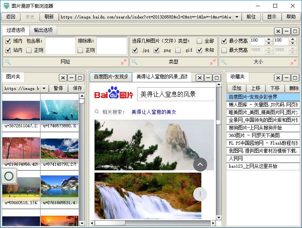Image resolution: width=302 pixels, height=228 pixels.
Task: Maximize the 收藏夹 panel
Action: [295, 78]
